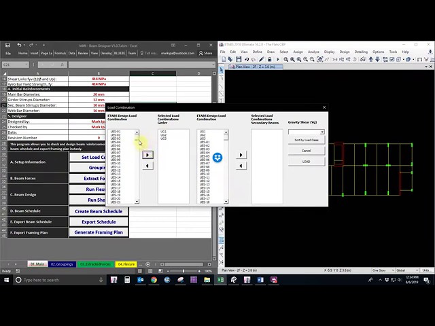Viewport: 435px width, 326px height.
Task: Close the Load Combination dialog
Action: tap(324, 107)
